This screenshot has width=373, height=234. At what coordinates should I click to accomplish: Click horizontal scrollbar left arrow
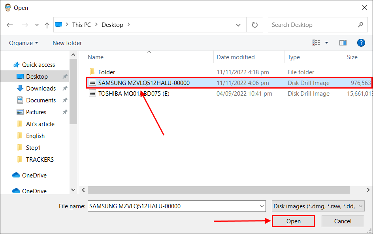pyautogui.click(x=83, y=190)
